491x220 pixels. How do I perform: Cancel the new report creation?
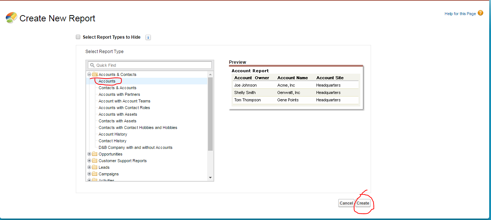point(346,203)
